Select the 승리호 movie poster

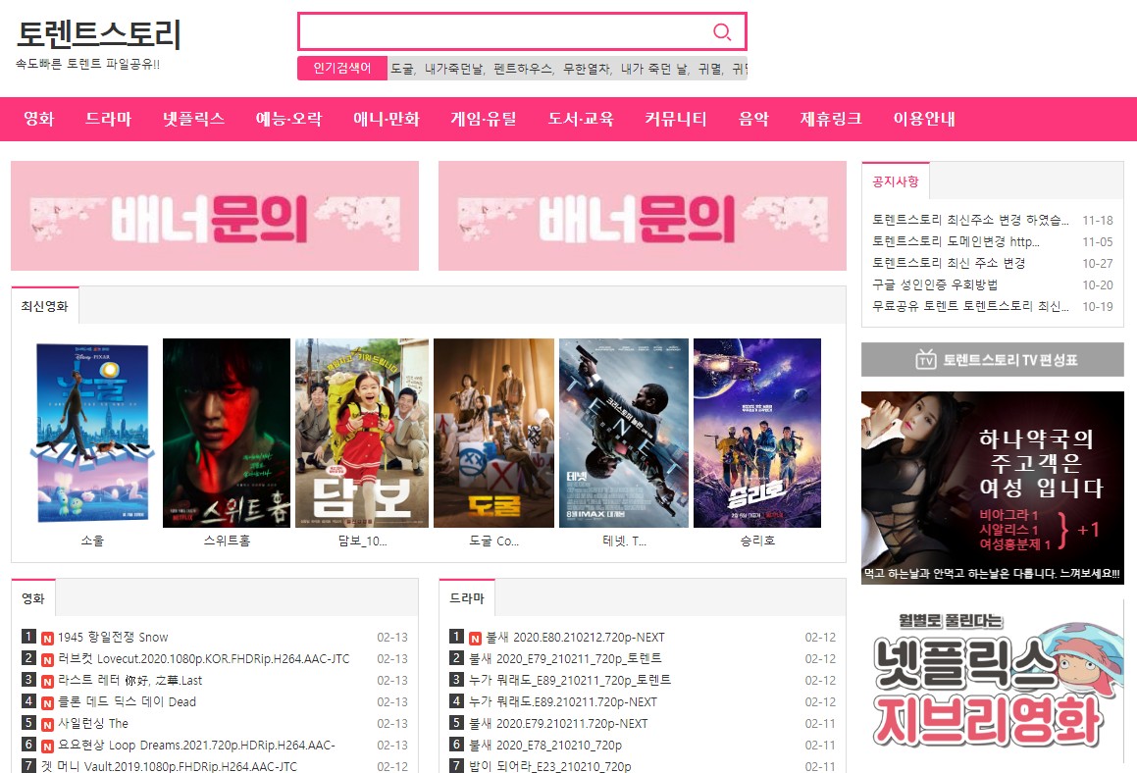coord(756,433)
